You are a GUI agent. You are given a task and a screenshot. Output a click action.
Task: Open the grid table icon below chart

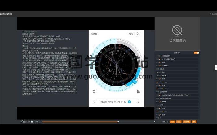click(x=138, y=91)
